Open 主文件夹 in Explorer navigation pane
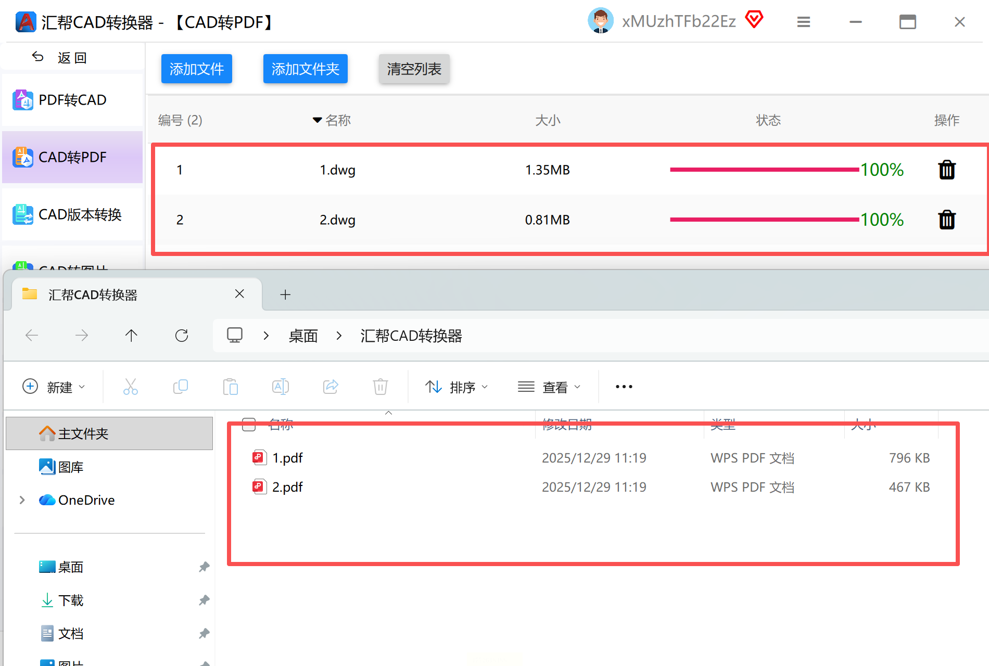 [x=109, y=433]
